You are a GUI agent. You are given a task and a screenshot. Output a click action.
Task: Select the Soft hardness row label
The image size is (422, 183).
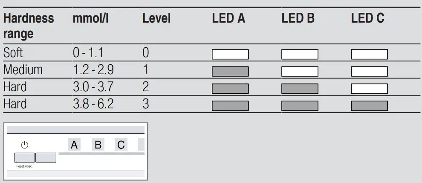pyautogui.click(x=13, y=53)
